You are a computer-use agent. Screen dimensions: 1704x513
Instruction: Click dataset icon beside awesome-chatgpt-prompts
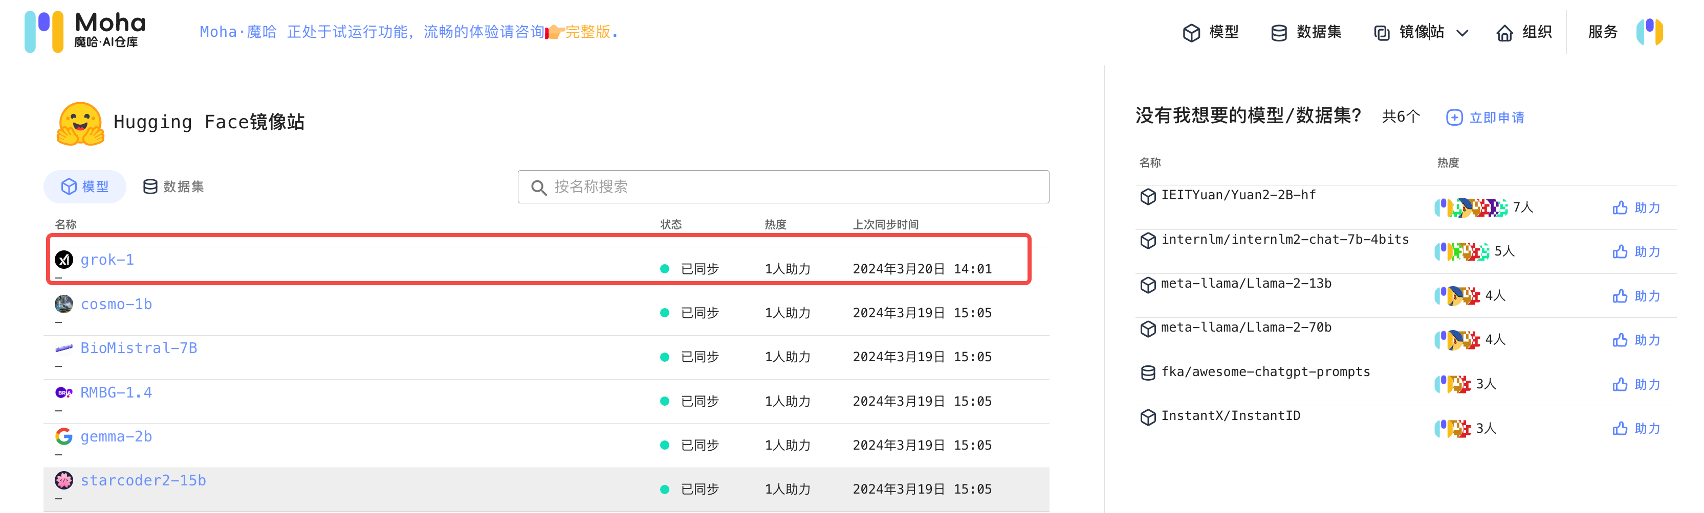[x=1148, y=373]
